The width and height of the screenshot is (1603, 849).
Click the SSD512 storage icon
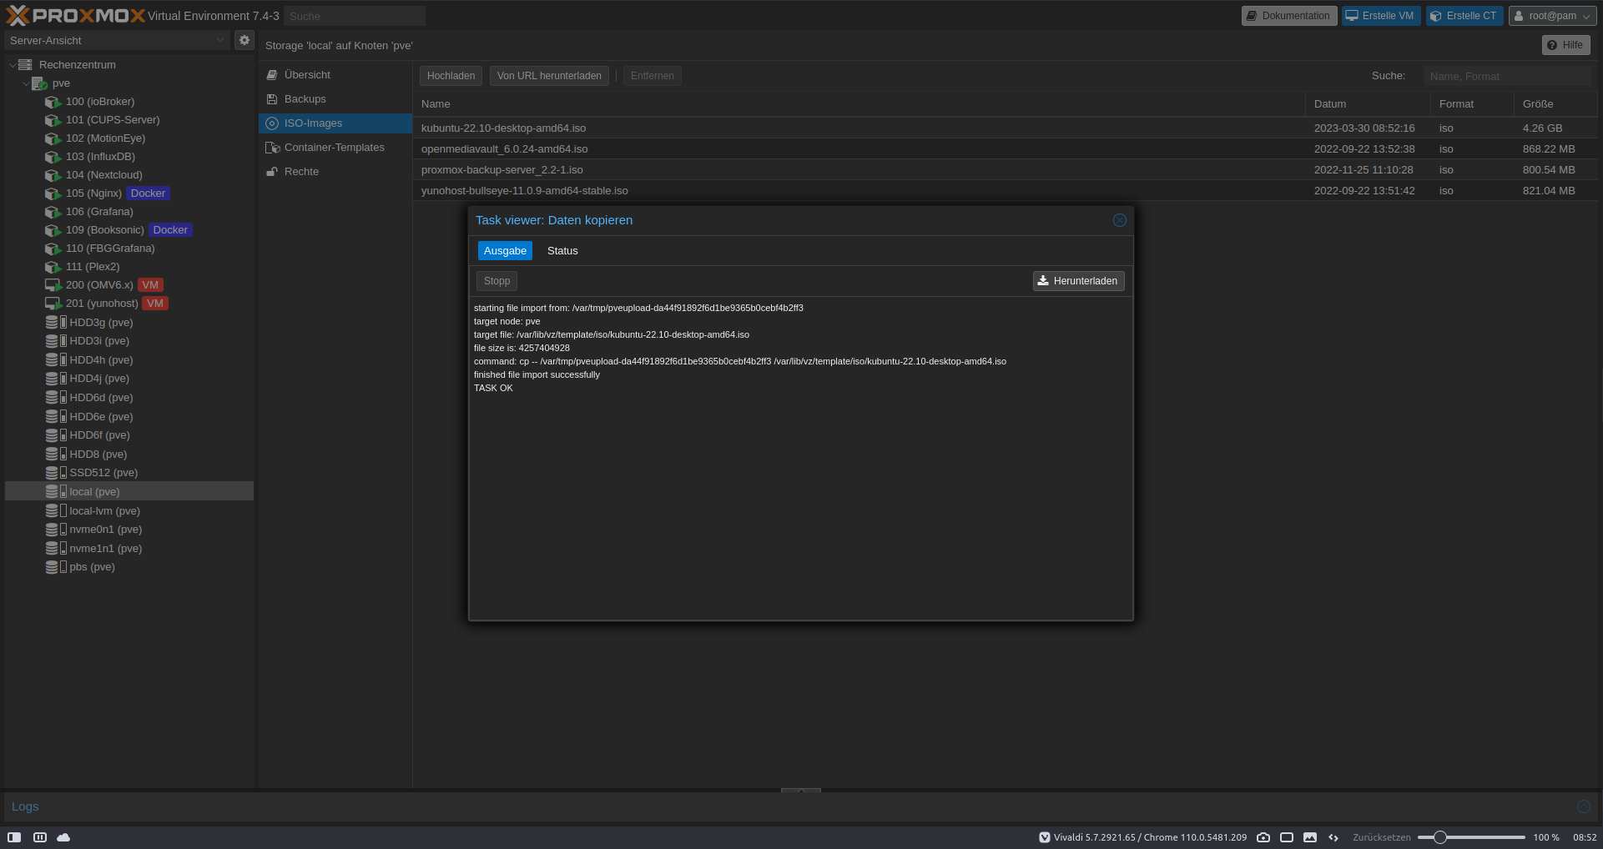(x=56, y=473)
